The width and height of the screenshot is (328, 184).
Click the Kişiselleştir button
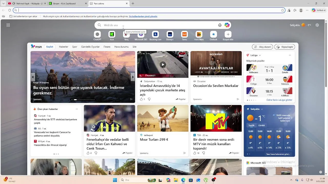click(285, 47)
